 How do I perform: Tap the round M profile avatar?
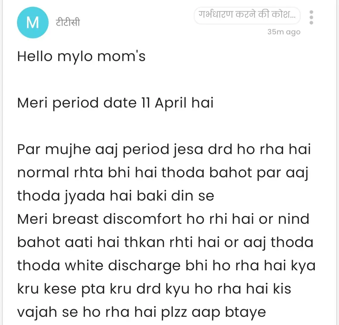pos(33,23)
